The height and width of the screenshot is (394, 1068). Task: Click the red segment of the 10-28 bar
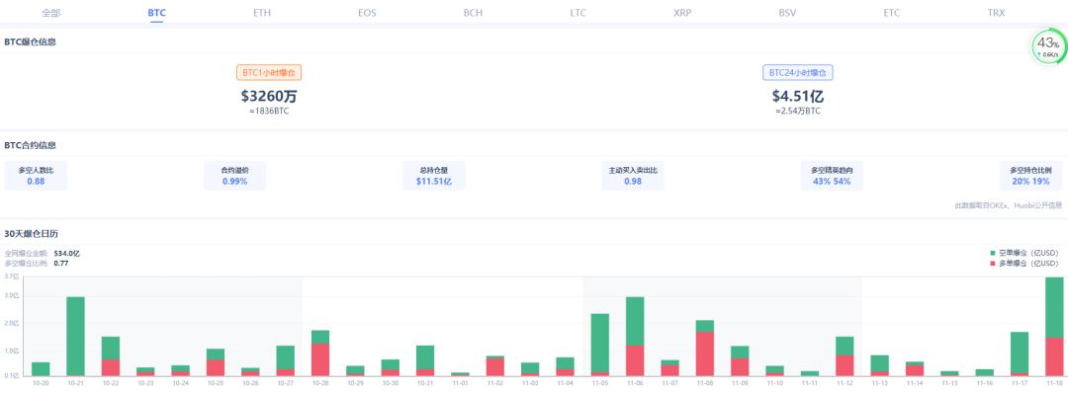pyautogui.click(x=320, y=360)
